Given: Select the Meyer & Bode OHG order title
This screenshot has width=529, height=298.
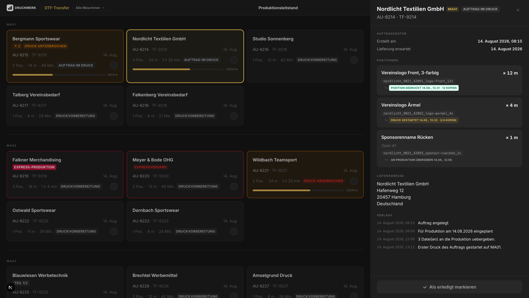Looking at the screenshot, I should (x=153, y=160).
